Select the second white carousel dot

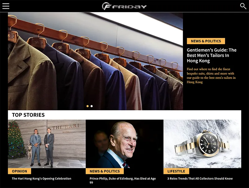(x=92, y=106)
